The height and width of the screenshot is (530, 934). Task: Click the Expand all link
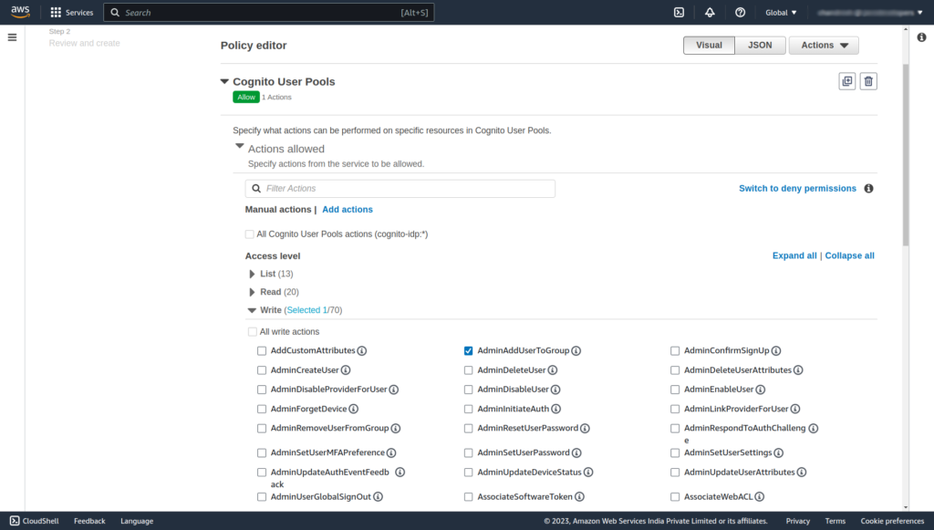tap(794, 255)
